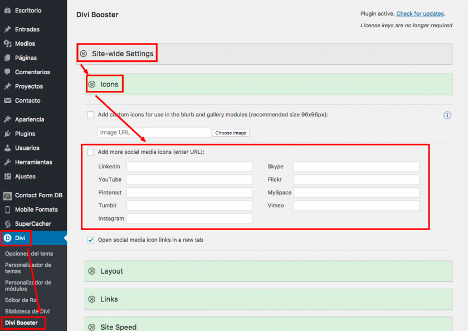Open Personalizador de temas submenu item
Screen dimensions: 468x331
(28, 268)
